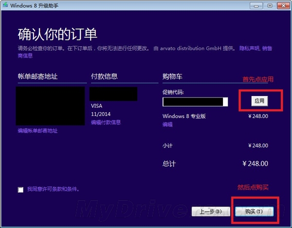Maximize the Windows 8 升级助手 window
Viewport: 292px width, 228px height.
tap(270, 6)
